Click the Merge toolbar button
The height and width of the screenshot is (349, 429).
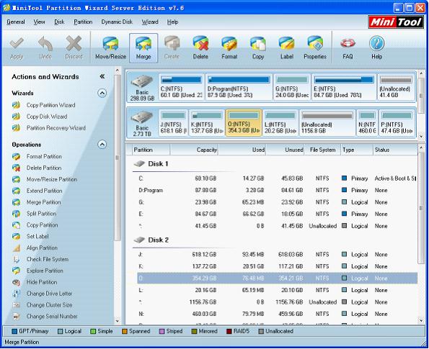coord(143,48)
